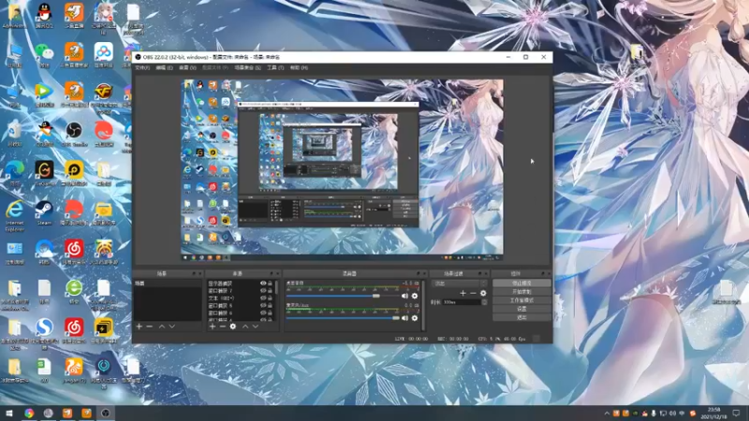Click Exit button in Controls dock

(x=521, y=317)
